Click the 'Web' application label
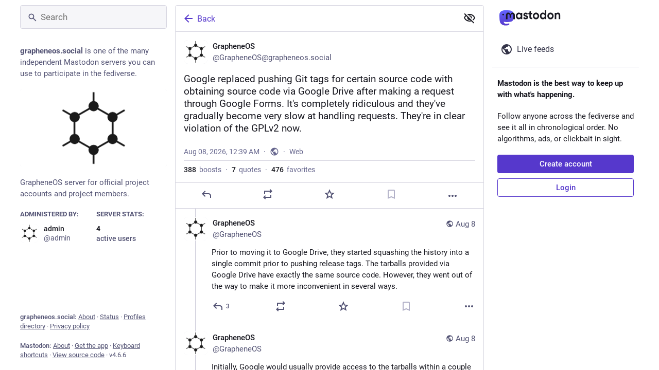Viewport: 659px width, 370px height. 296,152
